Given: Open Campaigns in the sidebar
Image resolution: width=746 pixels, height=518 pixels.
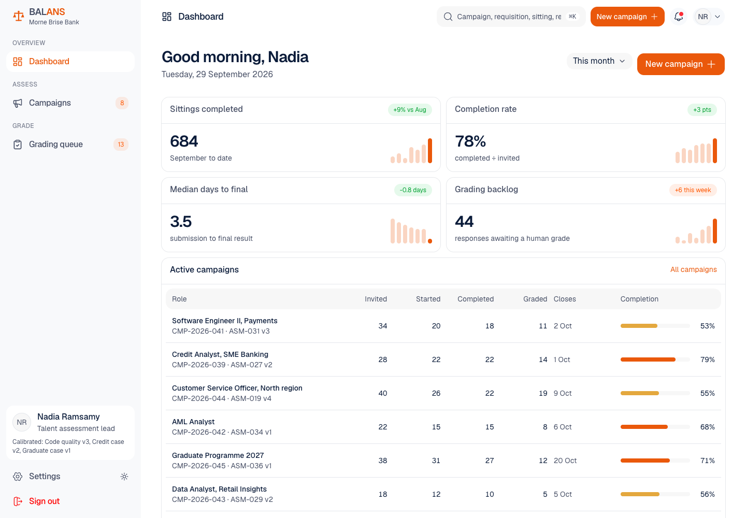Looking at the screenshot, I should (x=70, y=103).
